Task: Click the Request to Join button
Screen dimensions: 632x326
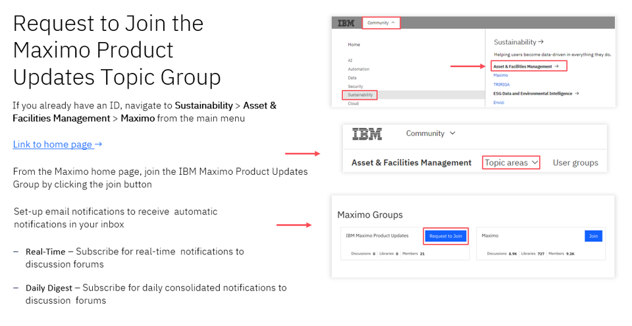Action: coord(446,236)
